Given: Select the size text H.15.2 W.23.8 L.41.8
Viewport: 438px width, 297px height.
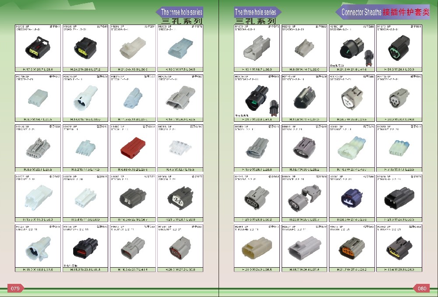Looking at the screenshot, I should point(85,270).
